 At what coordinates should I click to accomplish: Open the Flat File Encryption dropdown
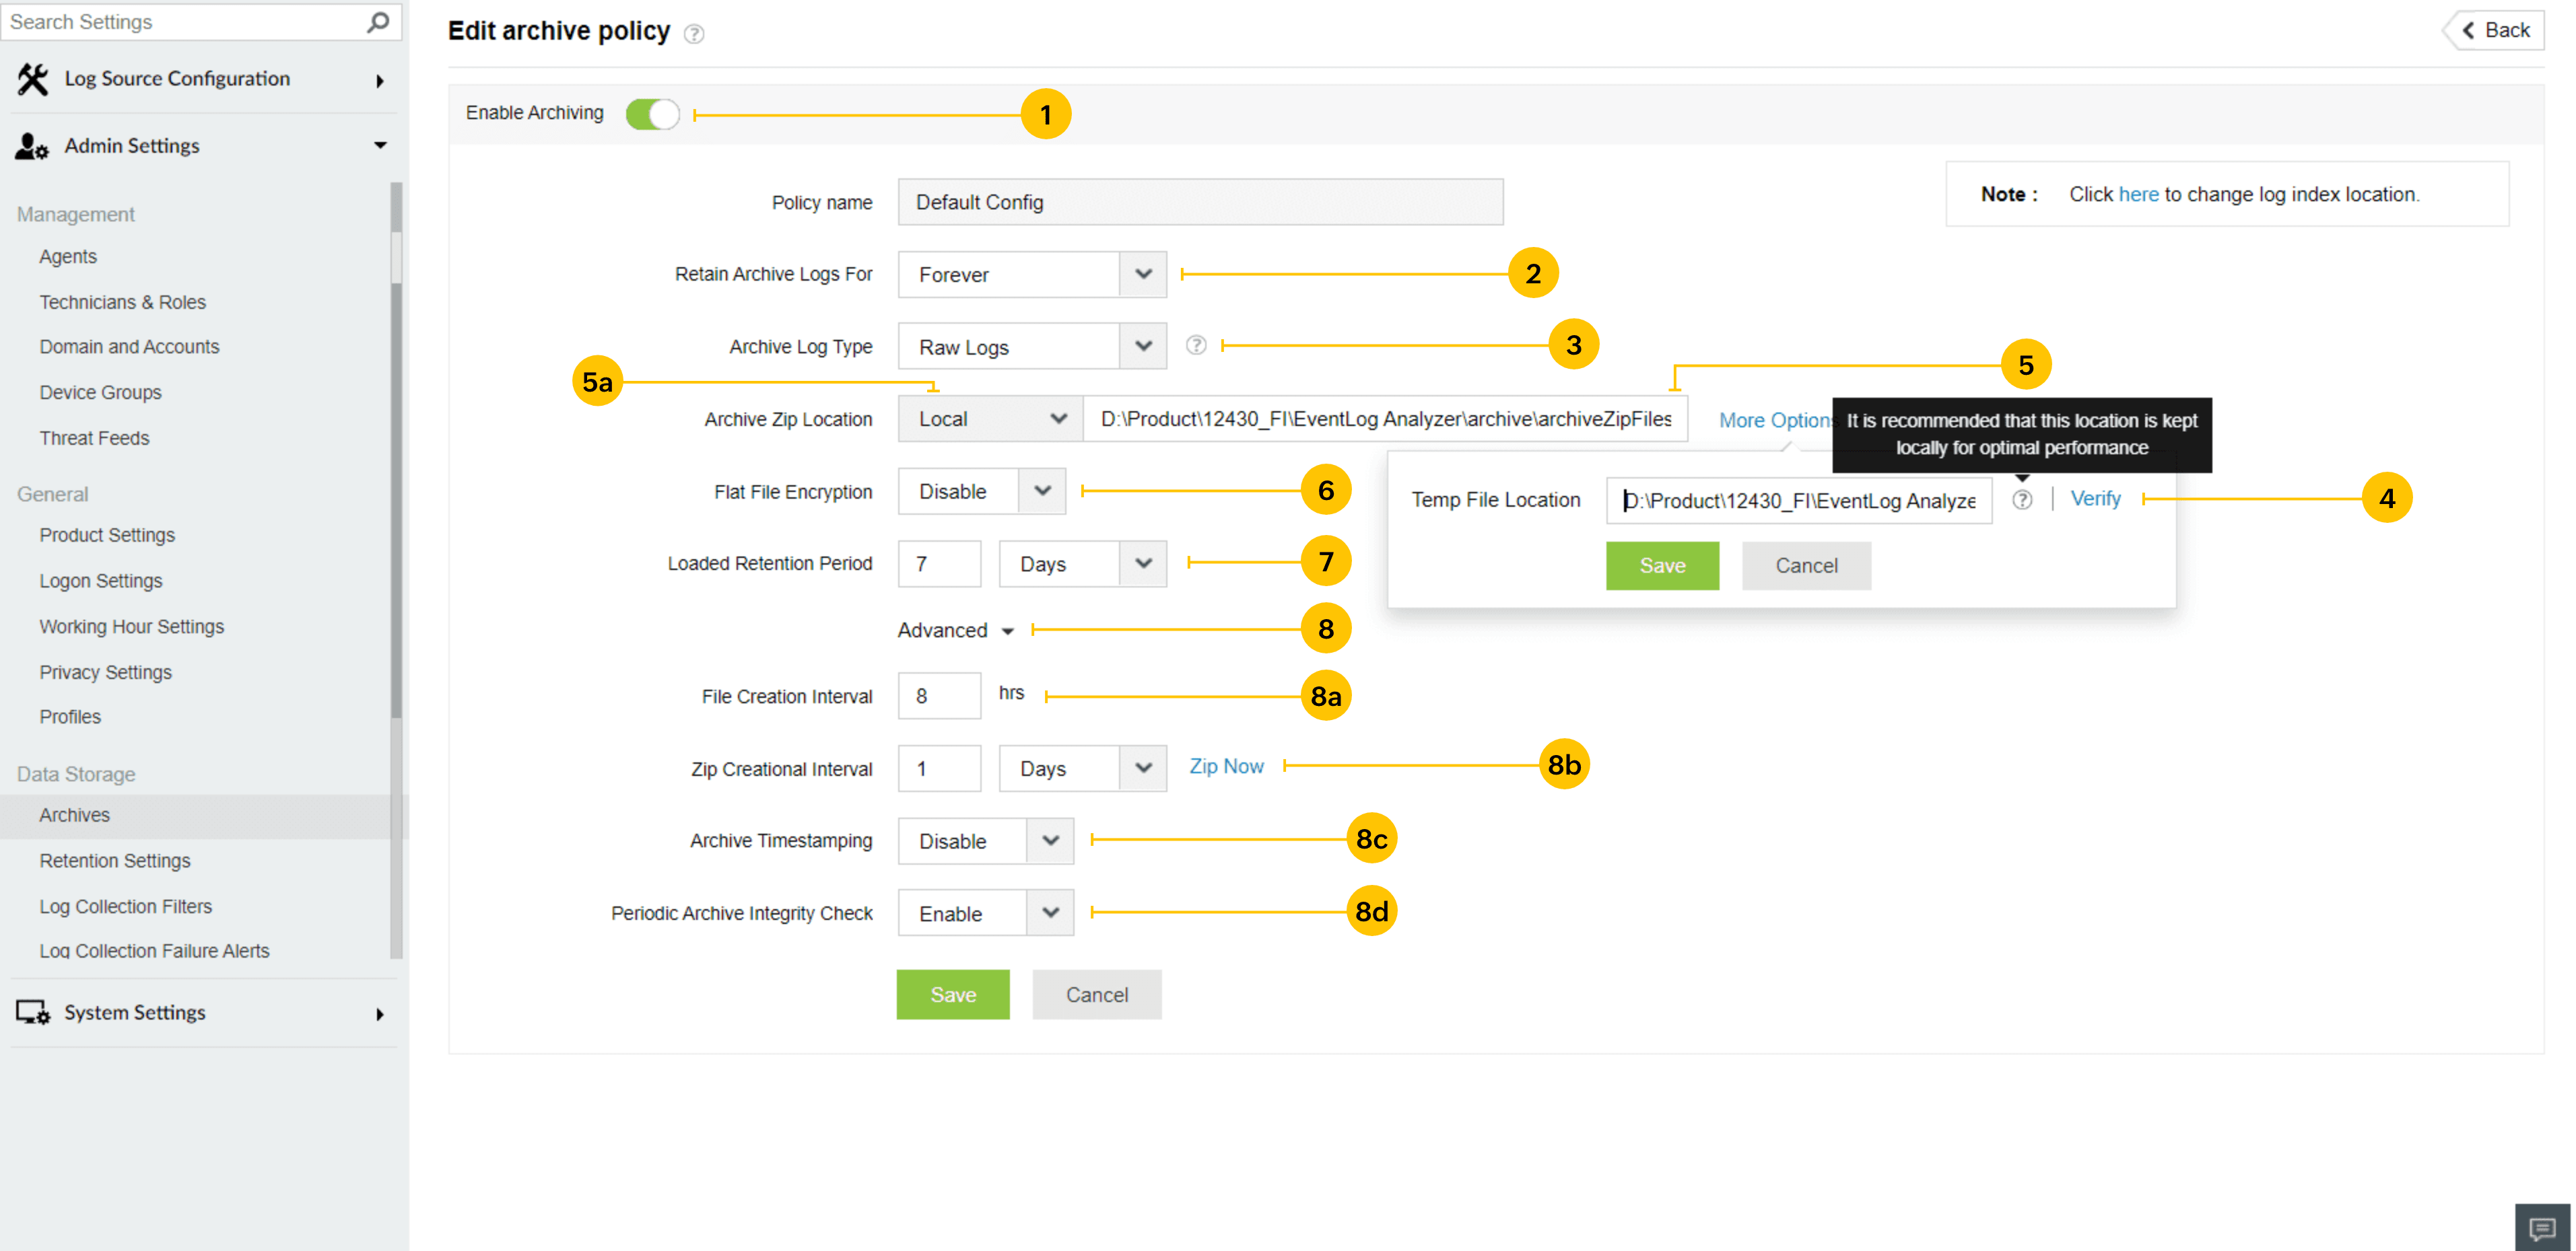click(x=981, y=492)
